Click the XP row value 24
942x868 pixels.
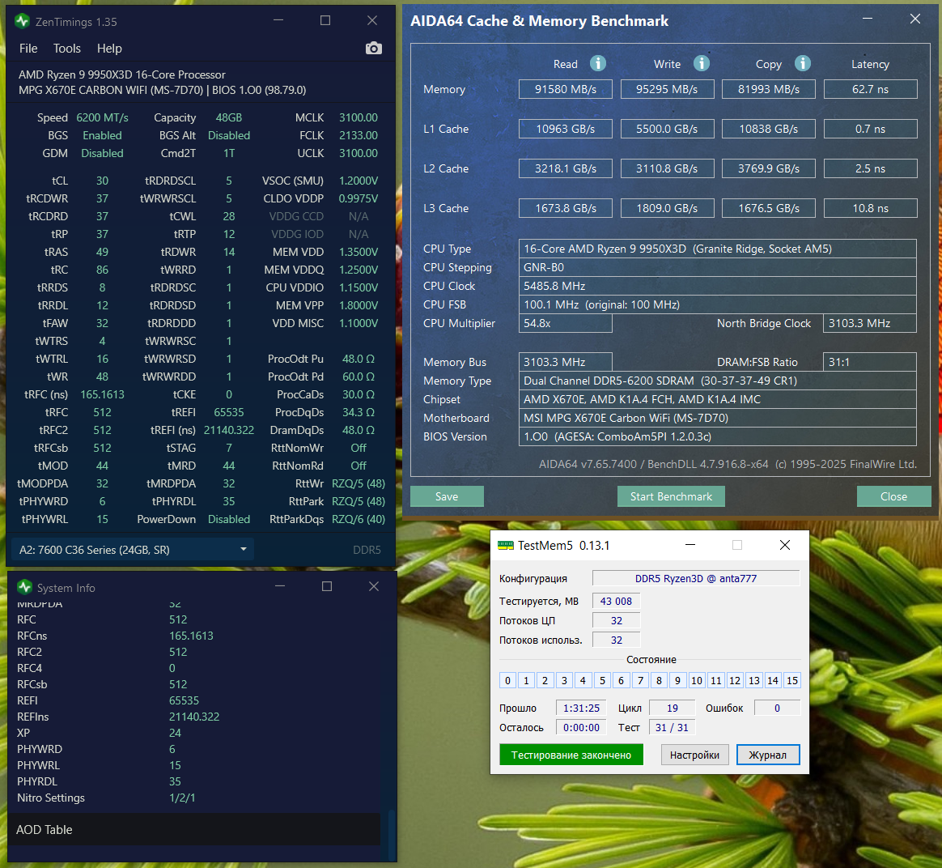coord(175,733)
